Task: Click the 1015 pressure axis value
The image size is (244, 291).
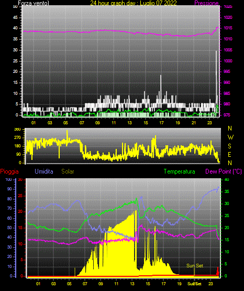Action: click(228, 28)
